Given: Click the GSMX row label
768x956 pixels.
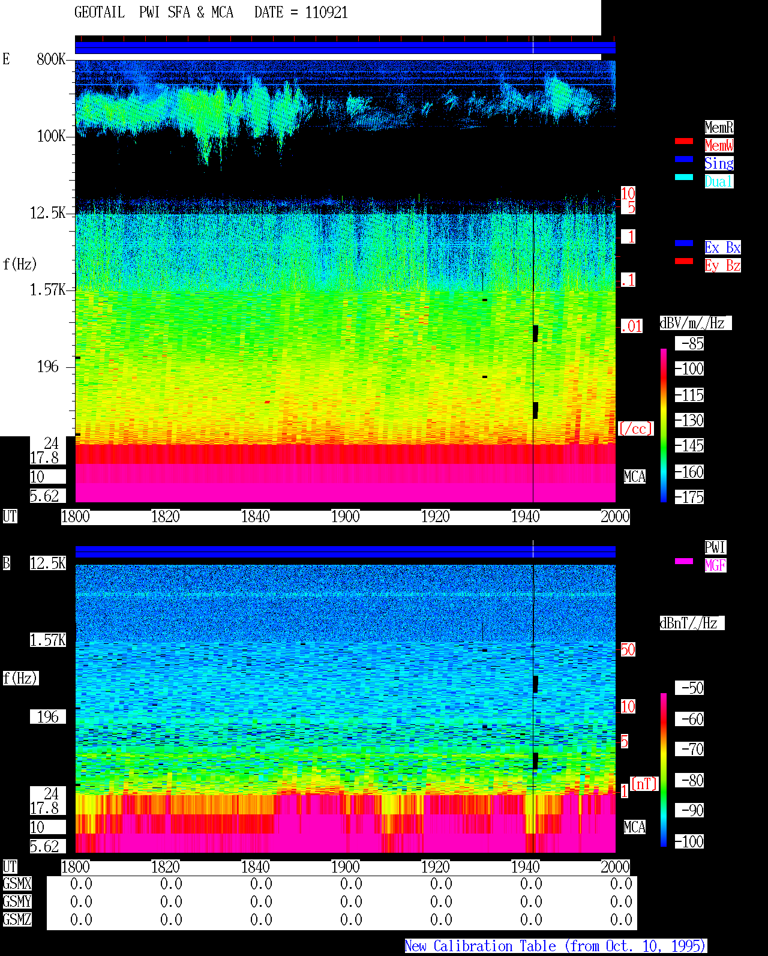Looking at the screenshot, I should click(x=17, y=884).
